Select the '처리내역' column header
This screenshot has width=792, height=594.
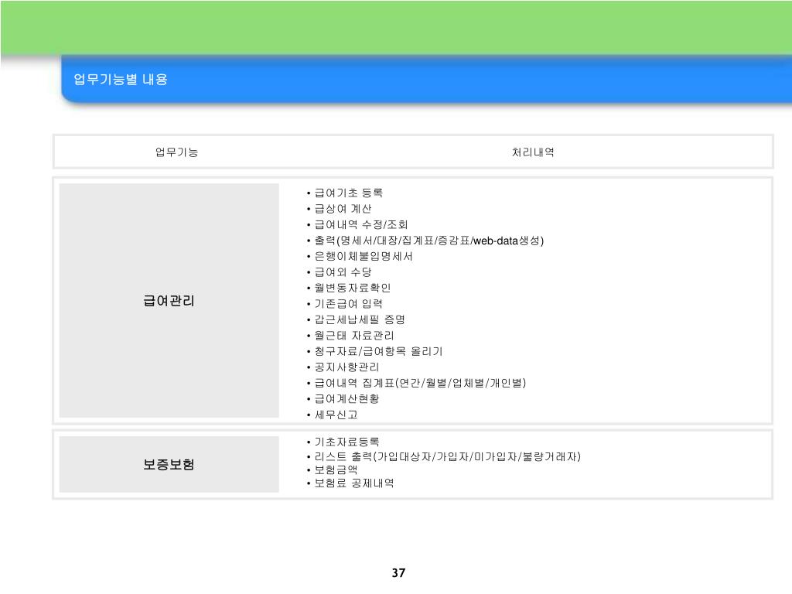click(x=533, y=152)
